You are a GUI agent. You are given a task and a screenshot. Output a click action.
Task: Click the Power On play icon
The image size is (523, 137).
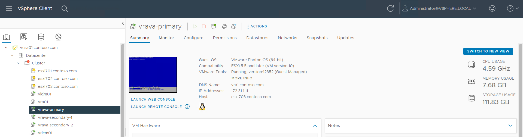(195, 26)
